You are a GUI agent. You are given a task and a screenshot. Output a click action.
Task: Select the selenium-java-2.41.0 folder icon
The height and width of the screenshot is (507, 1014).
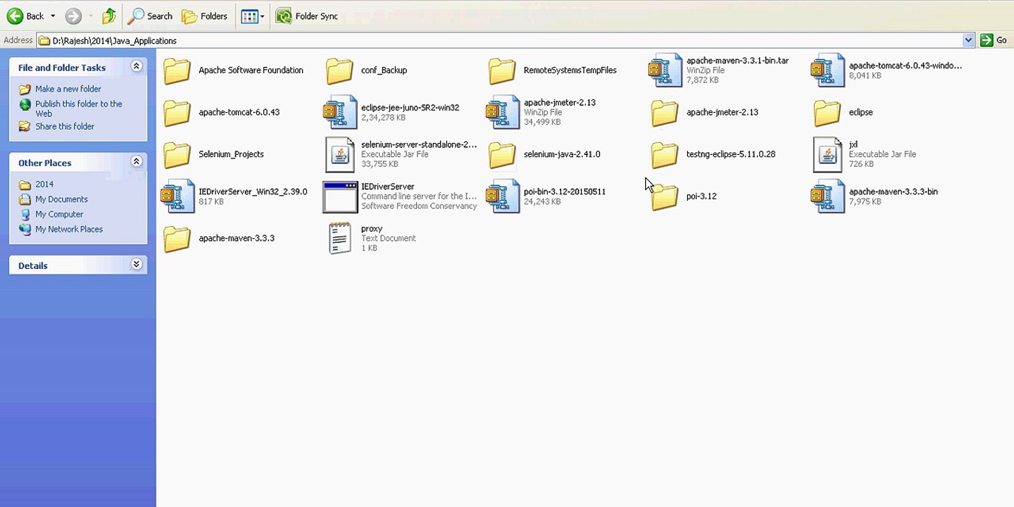(x=502, y=154)
